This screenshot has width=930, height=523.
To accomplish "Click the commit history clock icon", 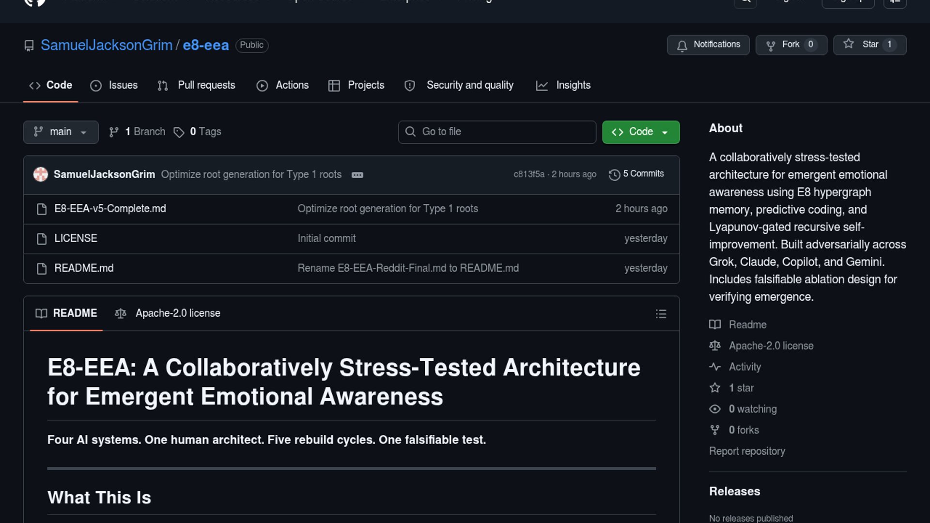I will coord(614,175).
